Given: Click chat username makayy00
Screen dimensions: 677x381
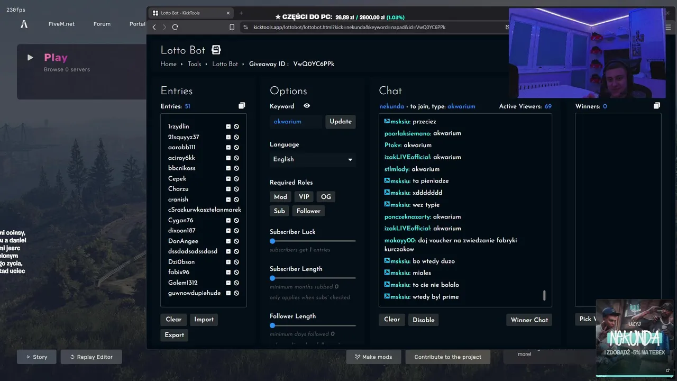Looking at the screenshot, I should (400, 240).
